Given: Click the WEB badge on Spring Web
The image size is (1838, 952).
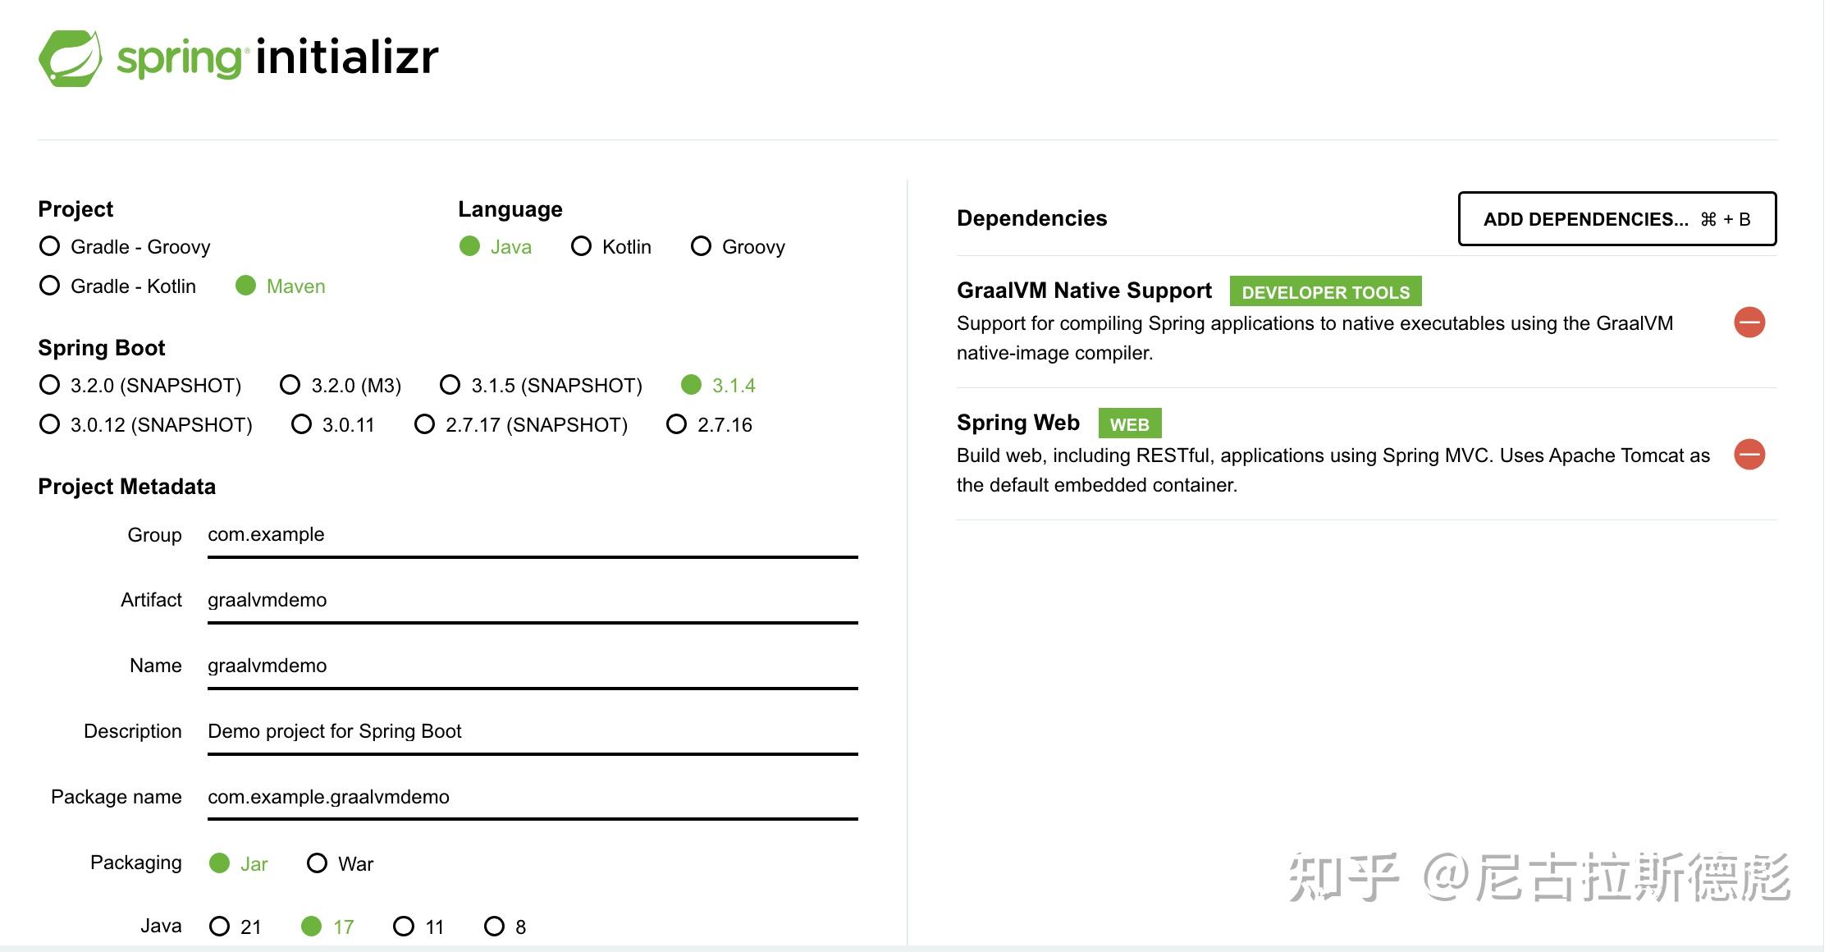Looking at the screenshot, I should pos(1130,423).
